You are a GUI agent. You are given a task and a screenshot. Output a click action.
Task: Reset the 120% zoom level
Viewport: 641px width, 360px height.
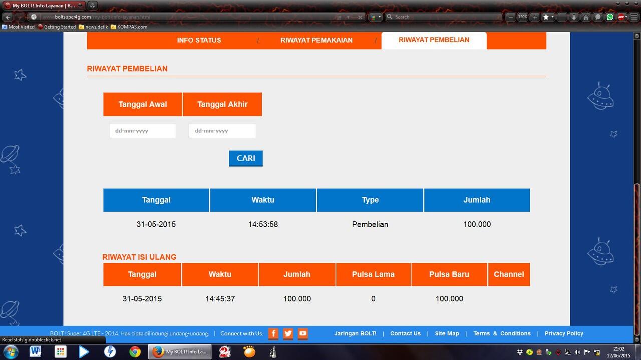click(x=523, y=17)
